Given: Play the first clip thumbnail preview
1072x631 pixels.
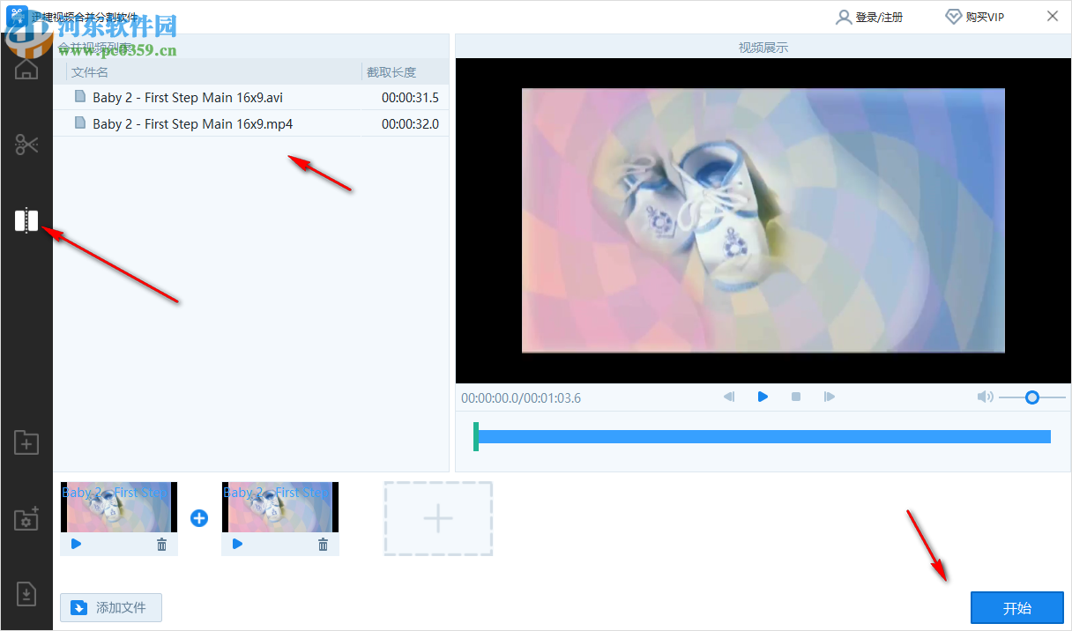Looking at the screenshot, I should pyautogui.click(x=76, y=544).
